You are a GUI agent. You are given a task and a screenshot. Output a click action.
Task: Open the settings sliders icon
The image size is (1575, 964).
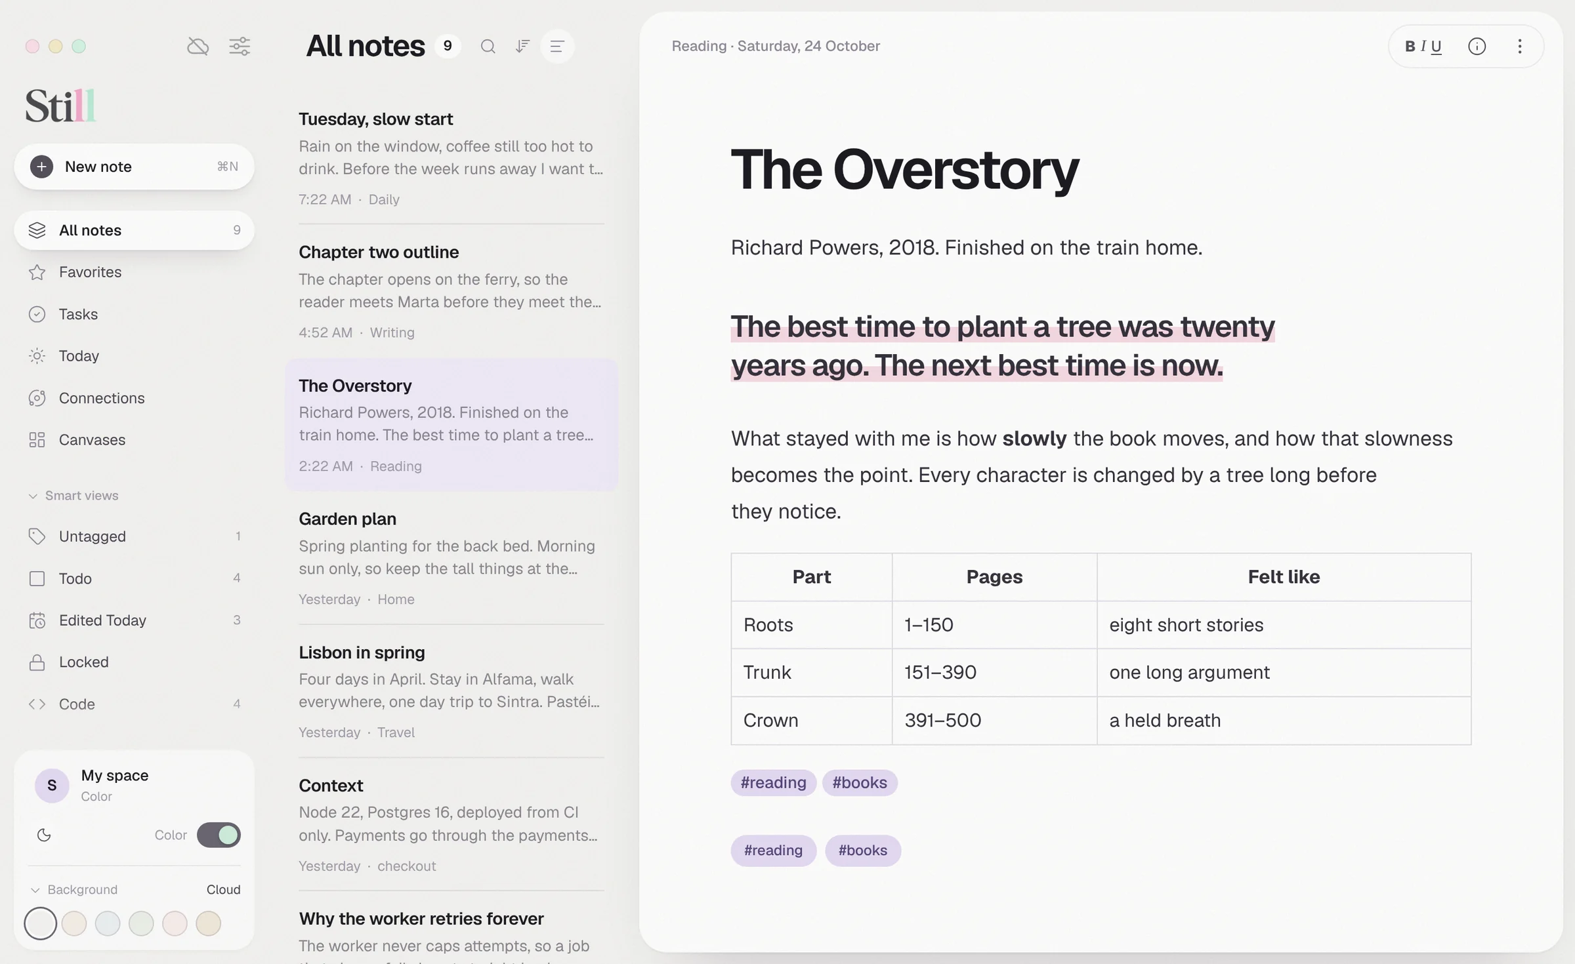pos(240,47)
